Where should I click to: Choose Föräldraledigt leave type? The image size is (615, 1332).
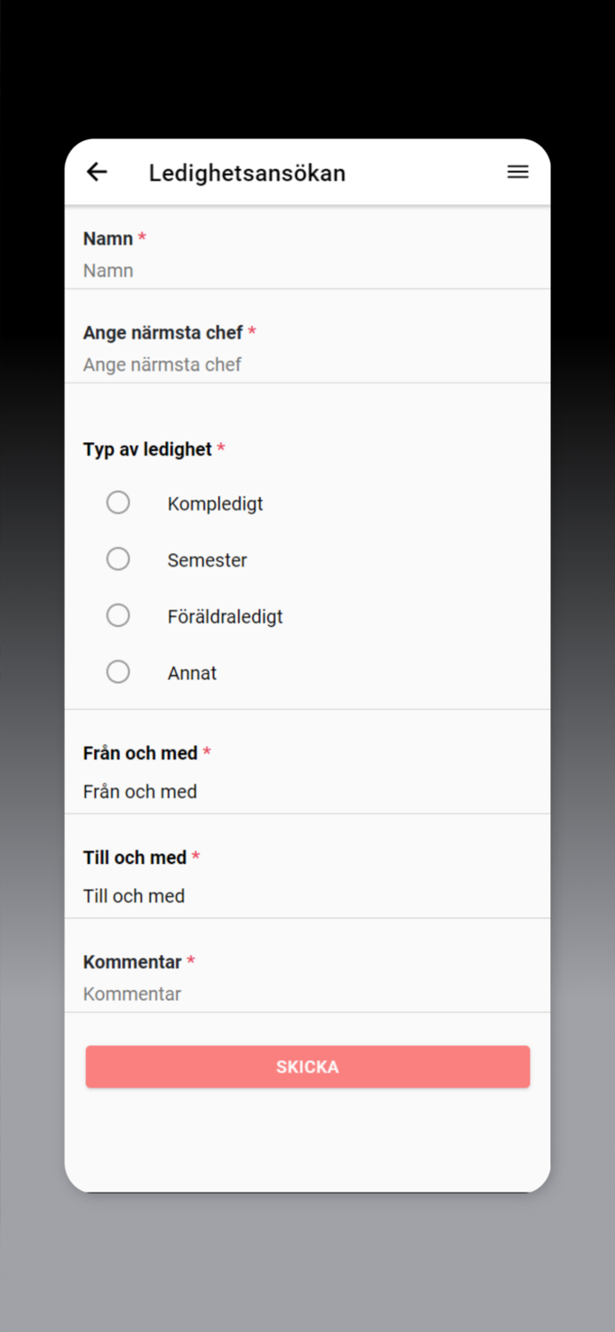pyautogui.click(x=118, y=614)
